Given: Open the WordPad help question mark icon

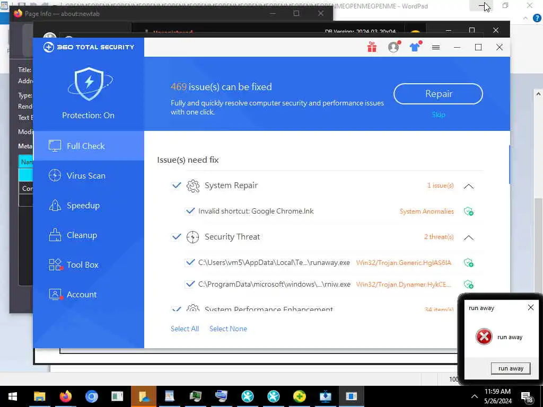Looking at the screenshot, I should (x=537, y=19).
